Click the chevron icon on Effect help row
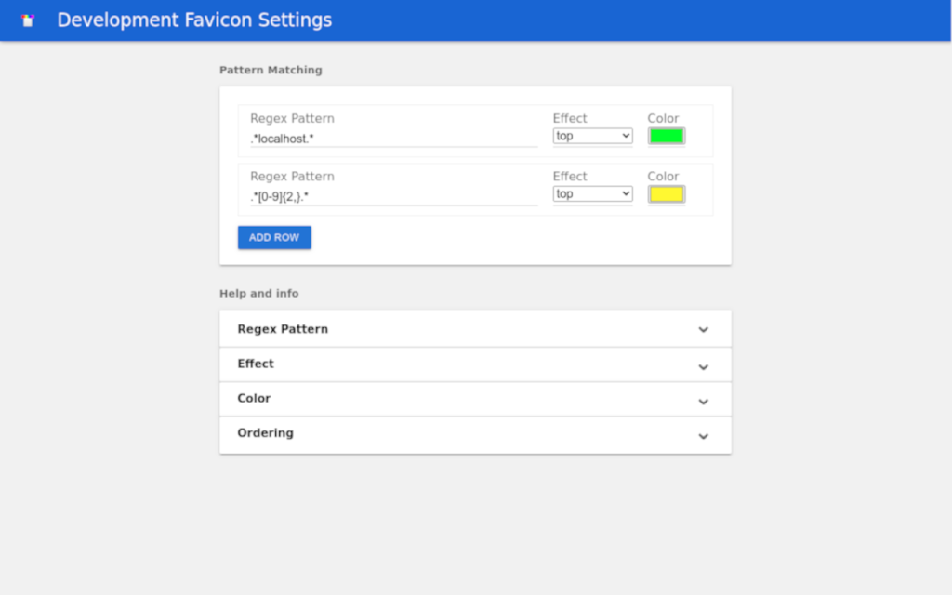This screenshot has height=595, width=952. click(703, 366)
